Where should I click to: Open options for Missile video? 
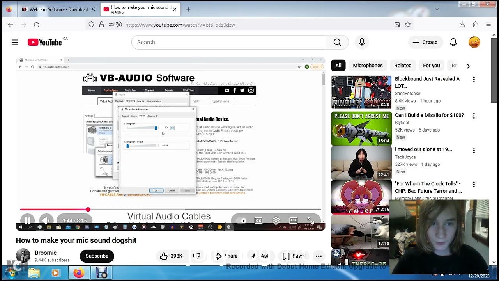click(474, 116)
